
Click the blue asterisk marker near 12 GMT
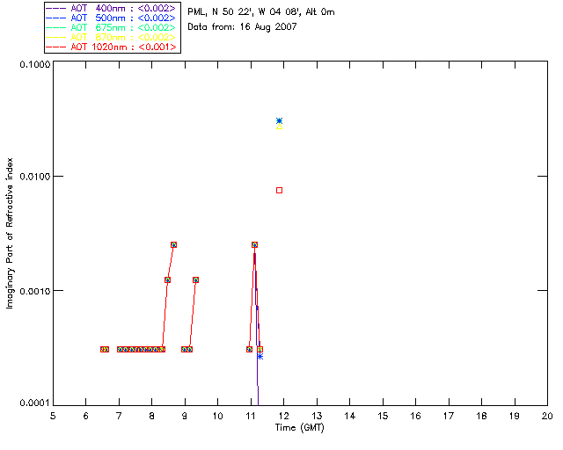pyautogui.click(x=280, y=120)
